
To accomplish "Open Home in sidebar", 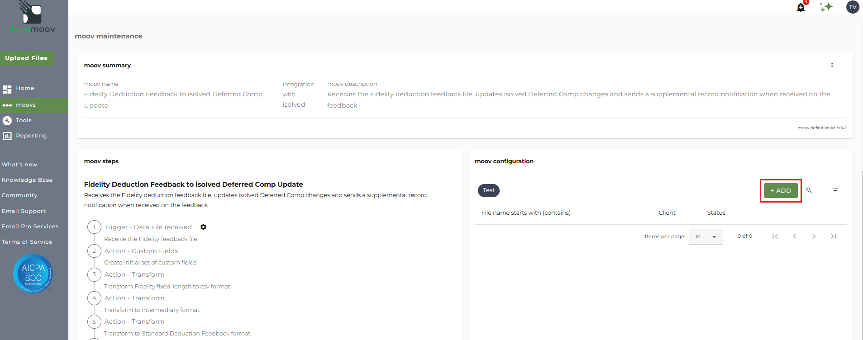I will 25,88.
